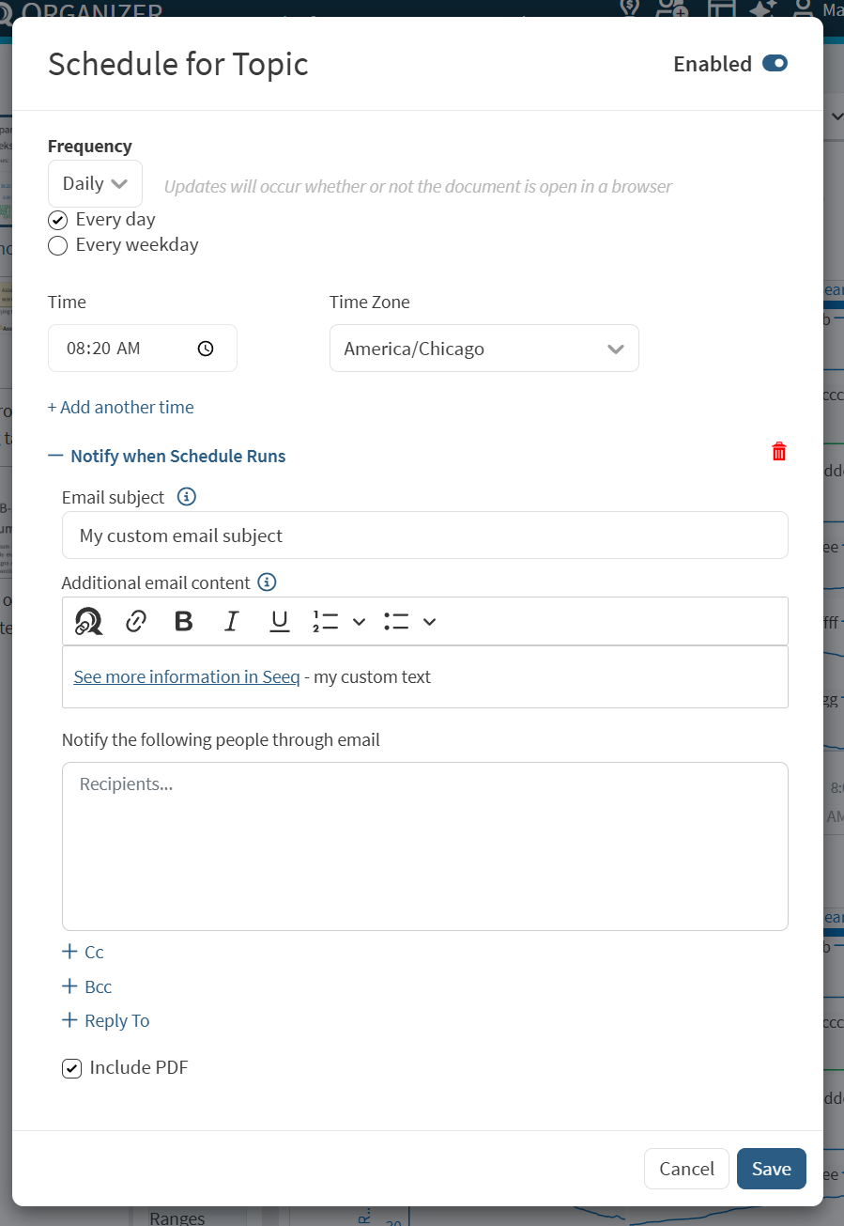Expand the numbered list style dropdown
Viewport: 844px width, 1226px height.
359,621
